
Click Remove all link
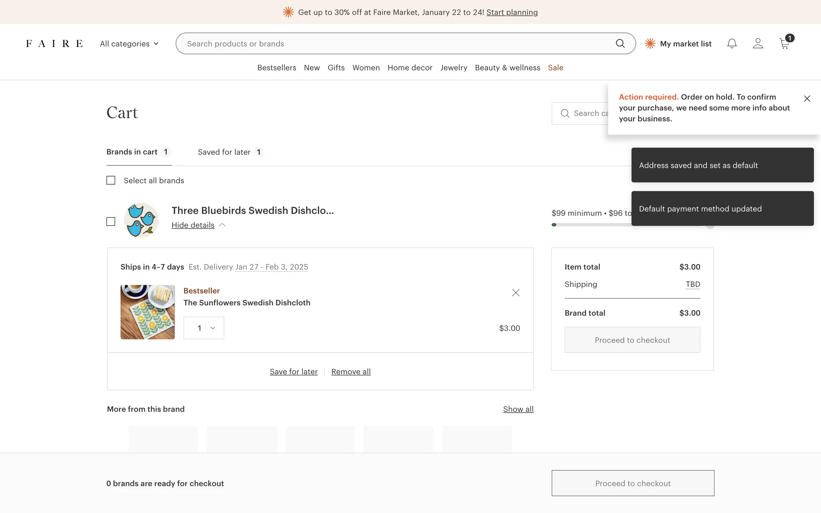(351, 372)
